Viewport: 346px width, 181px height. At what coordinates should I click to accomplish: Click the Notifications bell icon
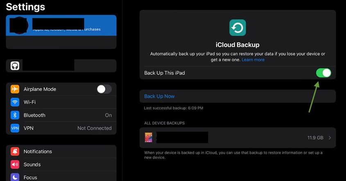coord(15,152)
